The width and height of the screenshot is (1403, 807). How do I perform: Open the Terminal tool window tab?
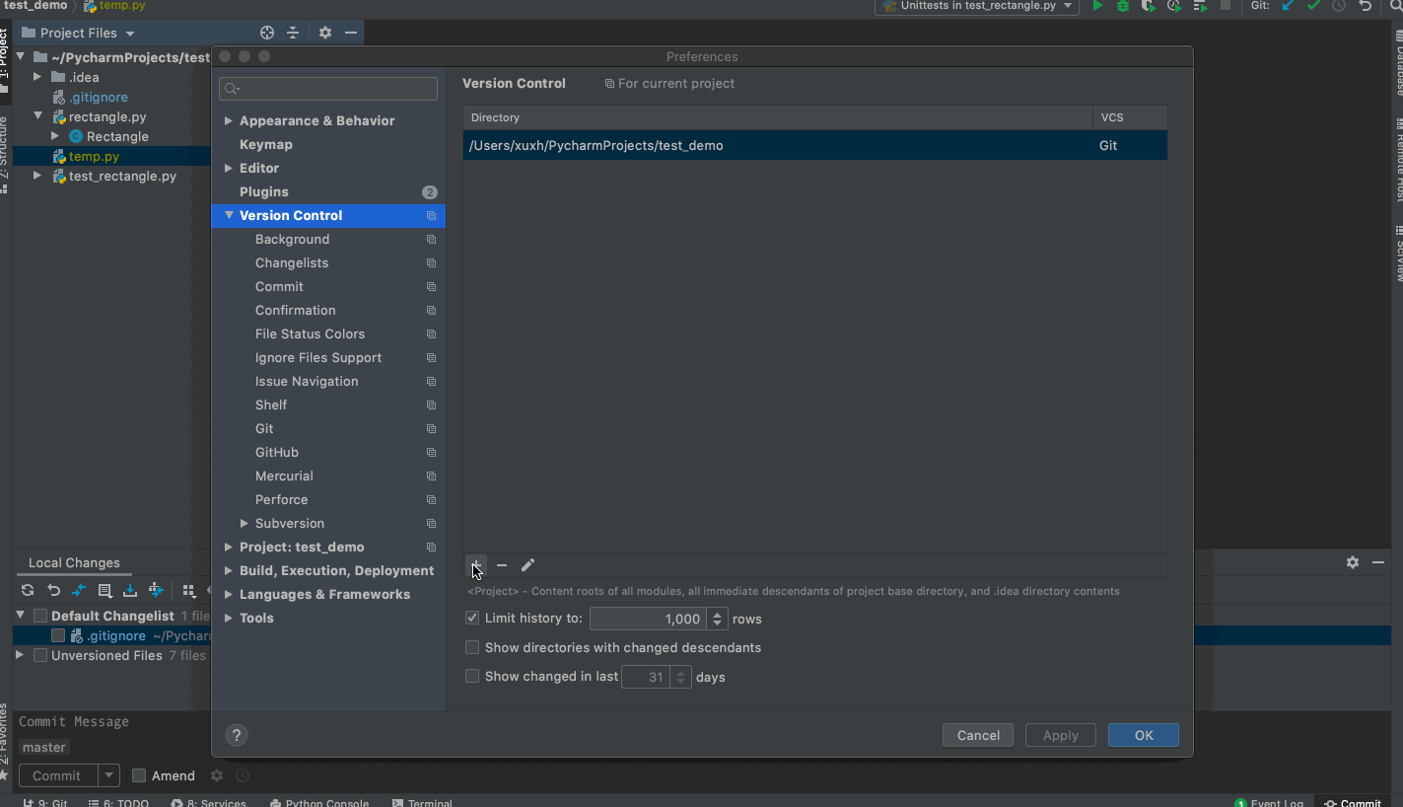pos(422,803)
